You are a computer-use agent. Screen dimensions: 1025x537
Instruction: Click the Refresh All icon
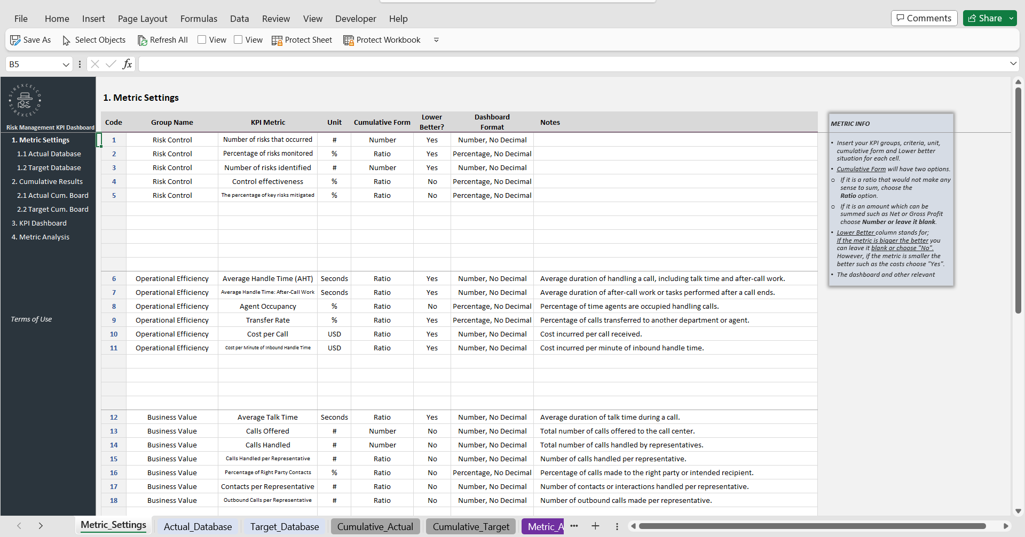click(142, 41)
